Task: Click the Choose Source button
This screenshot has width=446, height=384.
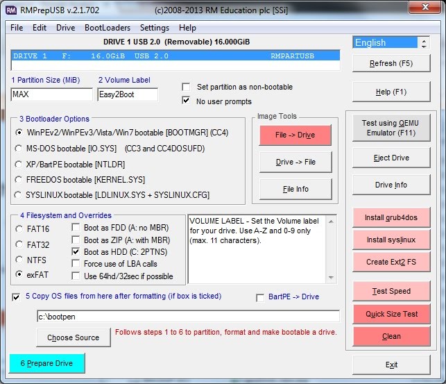Action: 73,337
